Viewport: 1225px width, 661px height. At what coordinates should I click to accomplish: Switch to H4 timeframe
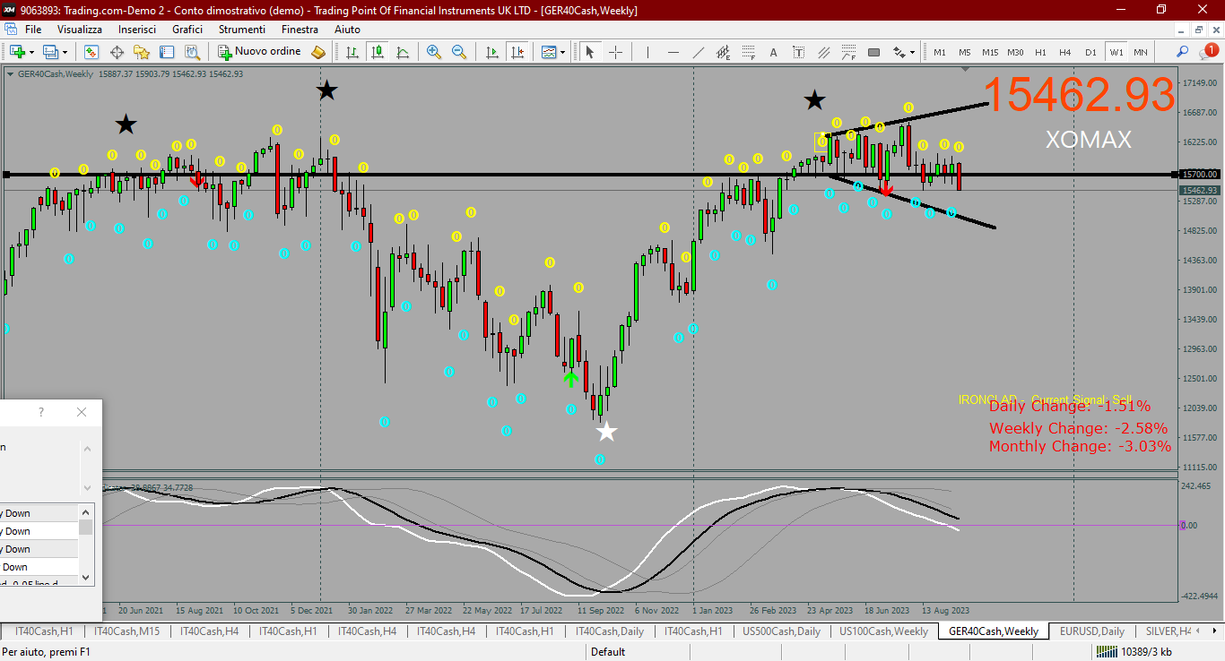tap(1065, 52)
